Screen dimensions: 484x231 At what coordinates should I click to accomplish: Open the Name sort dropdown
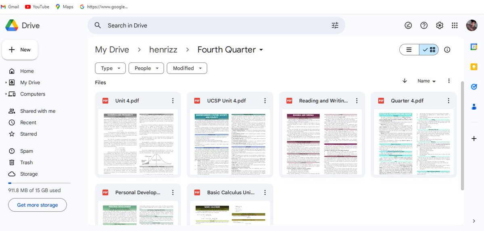[427, 81]
